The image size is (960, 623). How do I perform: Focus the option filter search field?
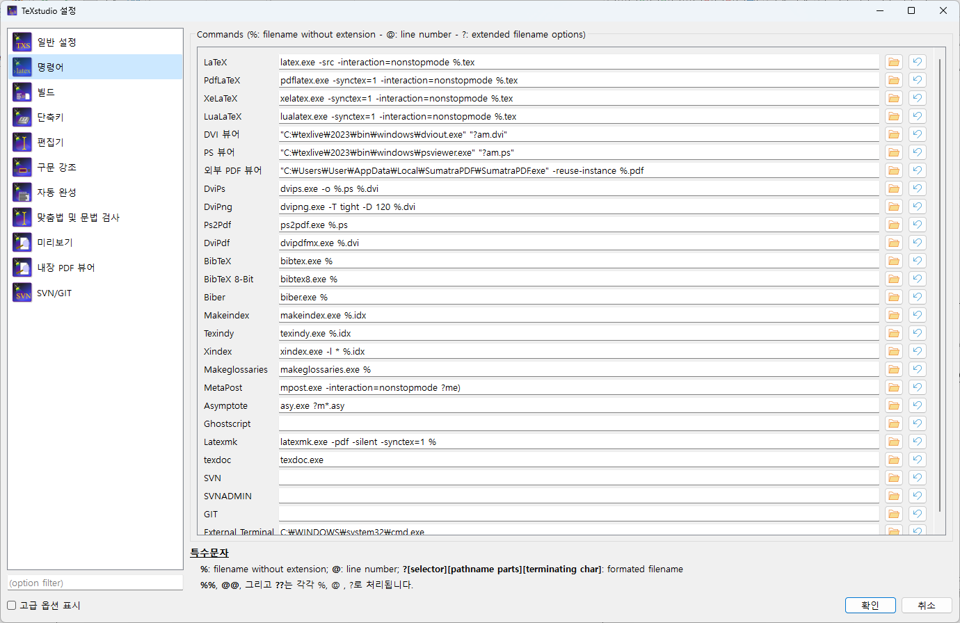[95, 583]
